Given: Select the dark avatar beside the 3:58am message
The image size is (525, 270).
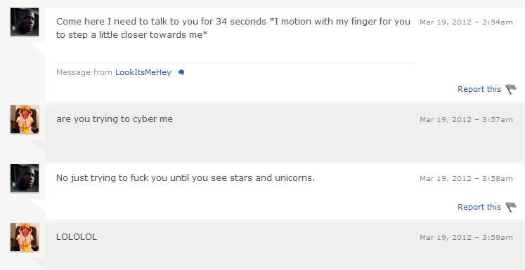Looking at the screenshot, I should click(25, 178).
